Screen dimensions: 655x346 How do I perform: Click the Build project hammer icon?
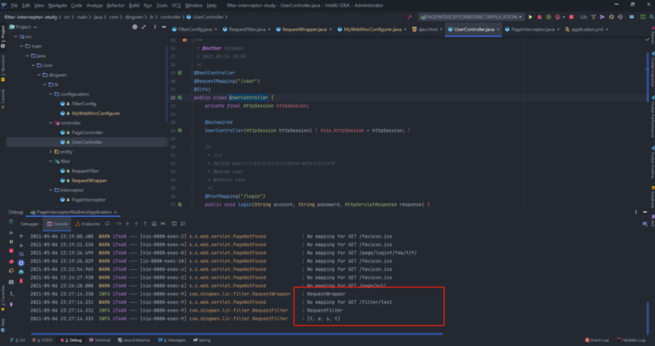[409, 17]
